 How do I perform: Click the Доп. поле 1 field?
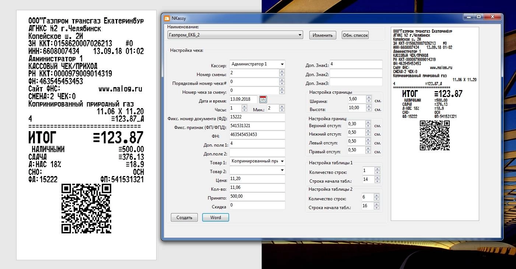pos(257,144)
